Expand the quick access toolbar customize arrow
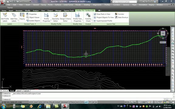This screenshot has width=175, height=109. point(30,2)
